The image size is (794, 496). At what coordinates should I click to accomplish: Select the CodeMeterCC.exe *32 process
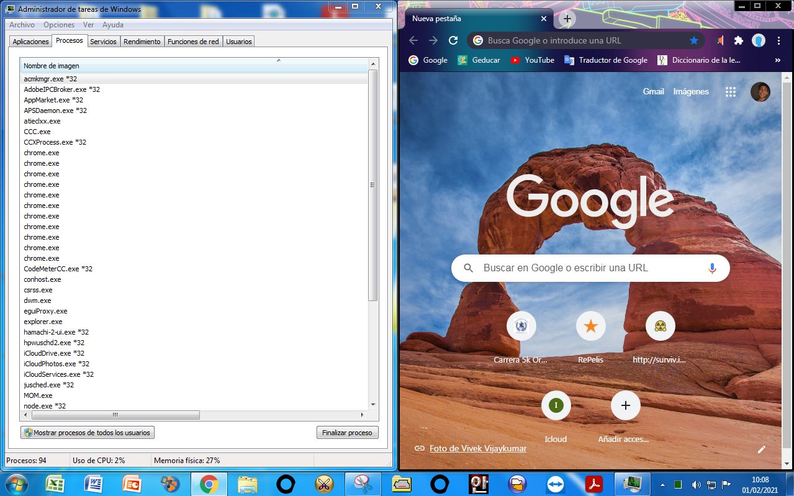point(194,269)
